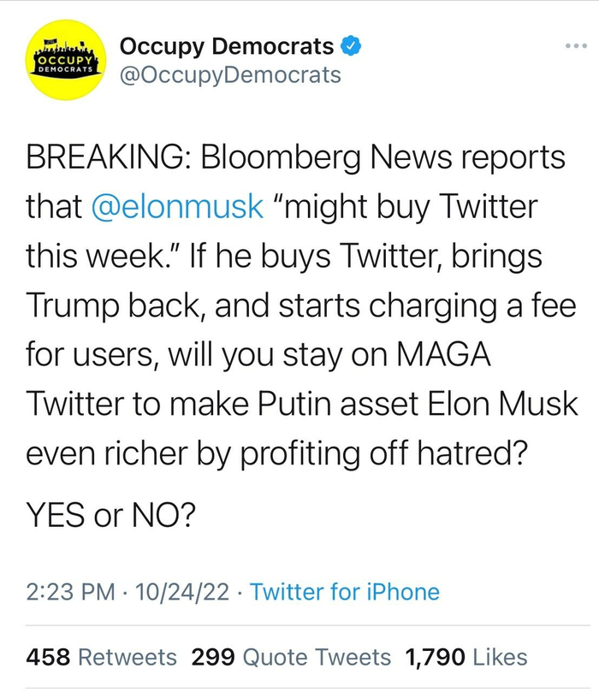View the 458 Retweets list
Screen dimensions: 599x692
(x=102, y=657)
